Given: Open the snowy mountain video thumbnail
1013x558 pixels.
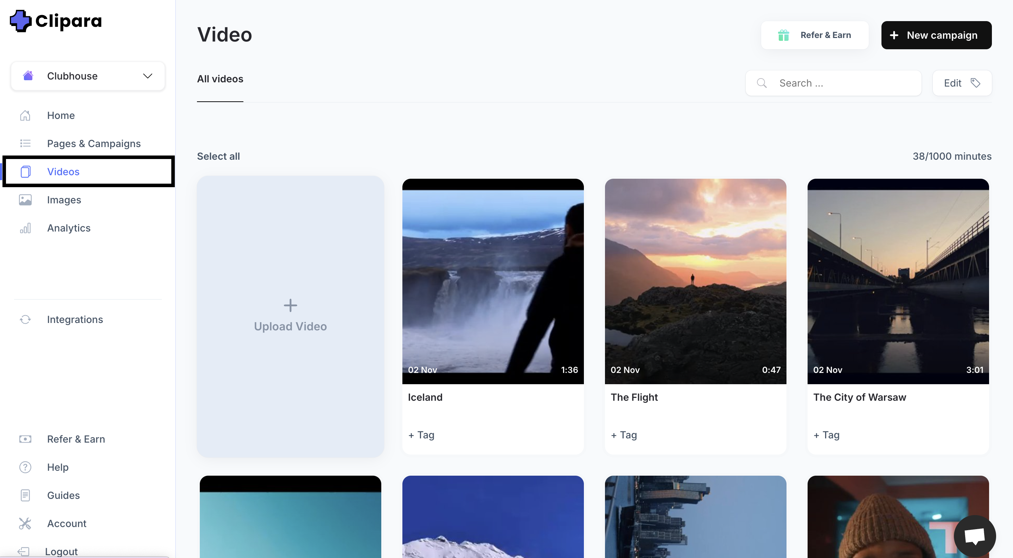Looking at the screenshot, I should point(493,517).
